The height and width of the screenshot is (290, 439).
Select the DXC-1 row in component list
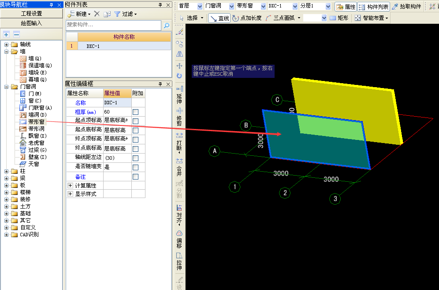click(119, 46)
